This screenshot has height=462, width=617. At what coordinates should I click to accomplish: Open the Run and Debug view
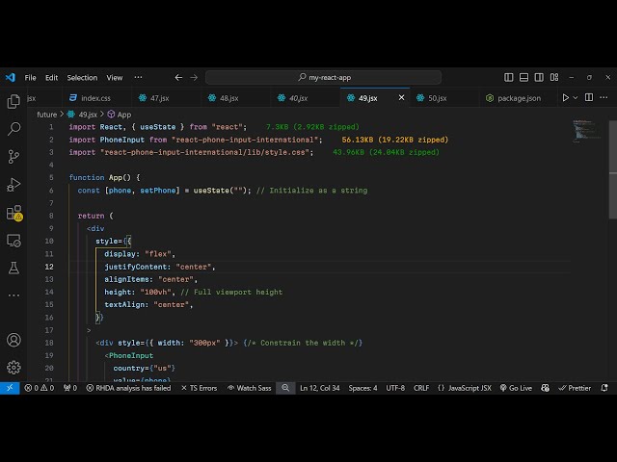pos(13,184)
